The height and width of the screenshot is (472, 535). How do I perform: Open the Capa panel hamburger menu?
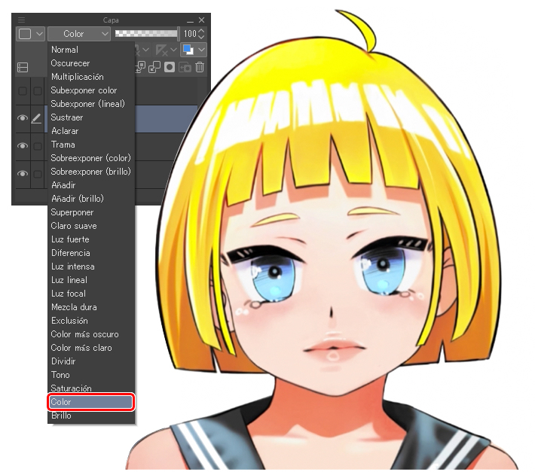click(x=21, y=20)
